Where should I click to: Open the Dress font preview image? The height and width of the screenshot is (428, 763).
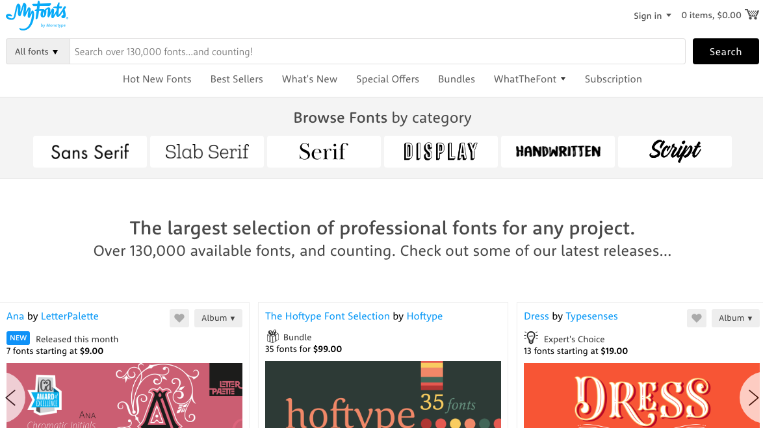pos(641,396)
